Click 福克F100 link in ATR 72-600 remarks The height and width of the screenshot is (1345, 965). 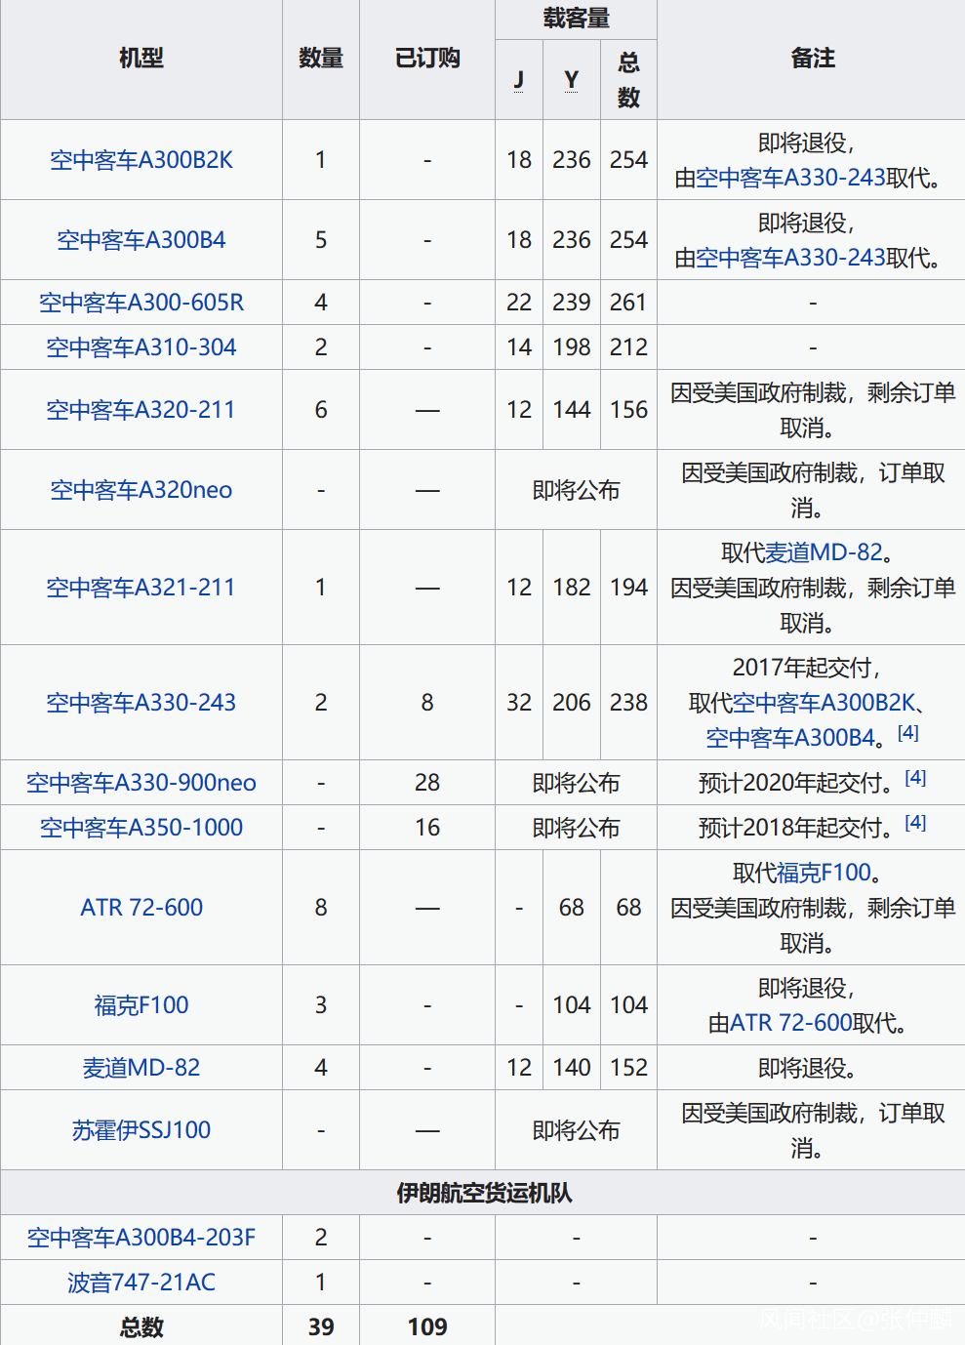coord(824,873)
